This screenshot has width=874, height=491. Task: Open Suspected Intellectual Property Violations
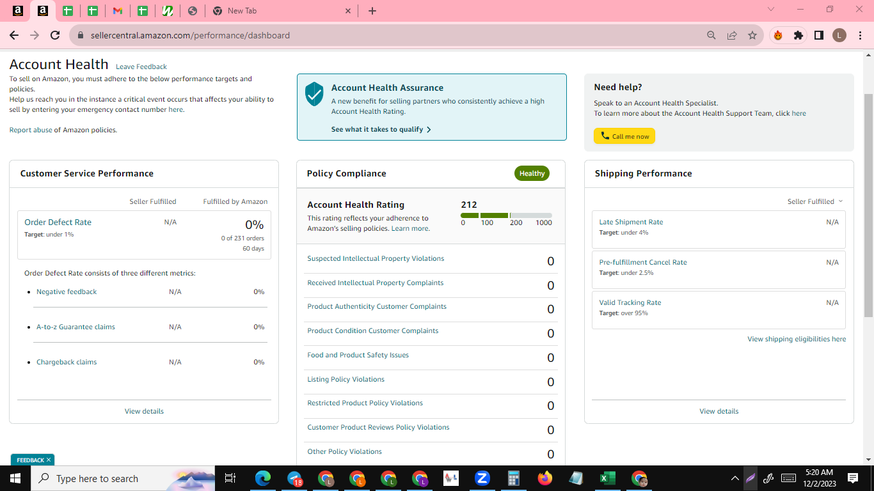click(x=376, y=258)
